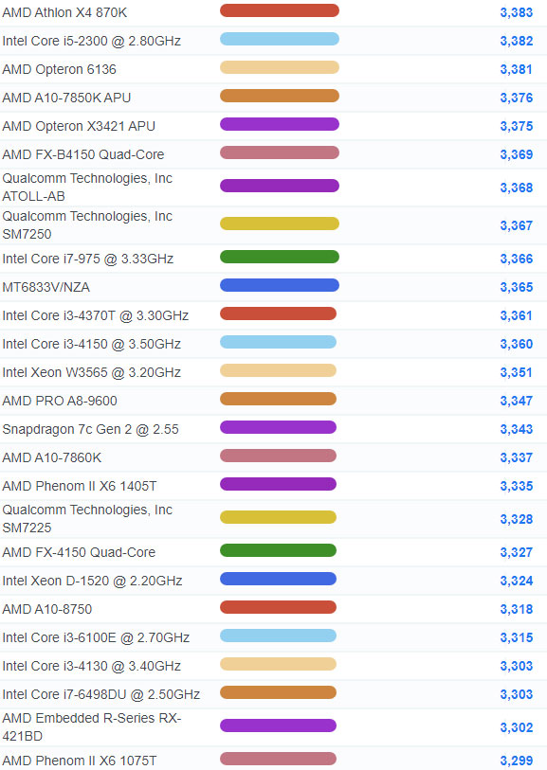Screen dimensions: 547x770
Task: Click the score 3,367
Action: 517,225
